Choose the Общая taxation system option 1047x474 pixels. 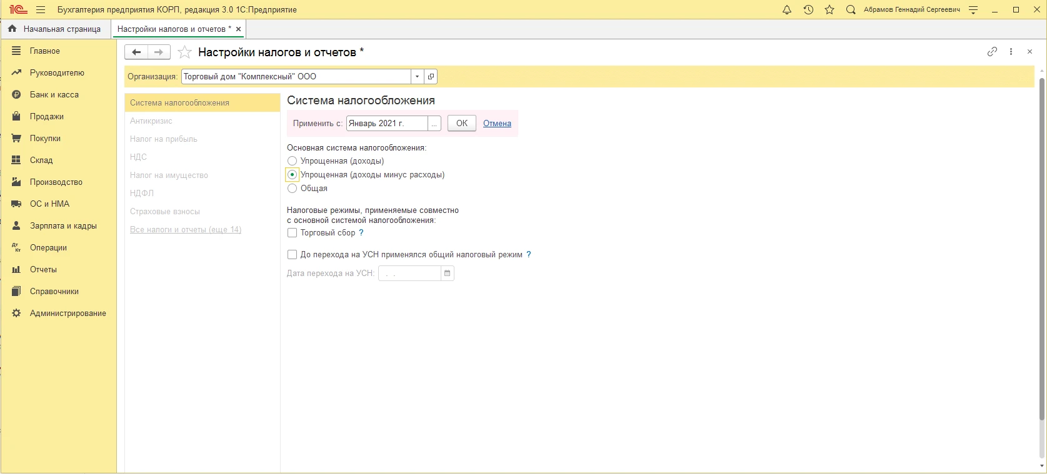[x=292, y=189]
